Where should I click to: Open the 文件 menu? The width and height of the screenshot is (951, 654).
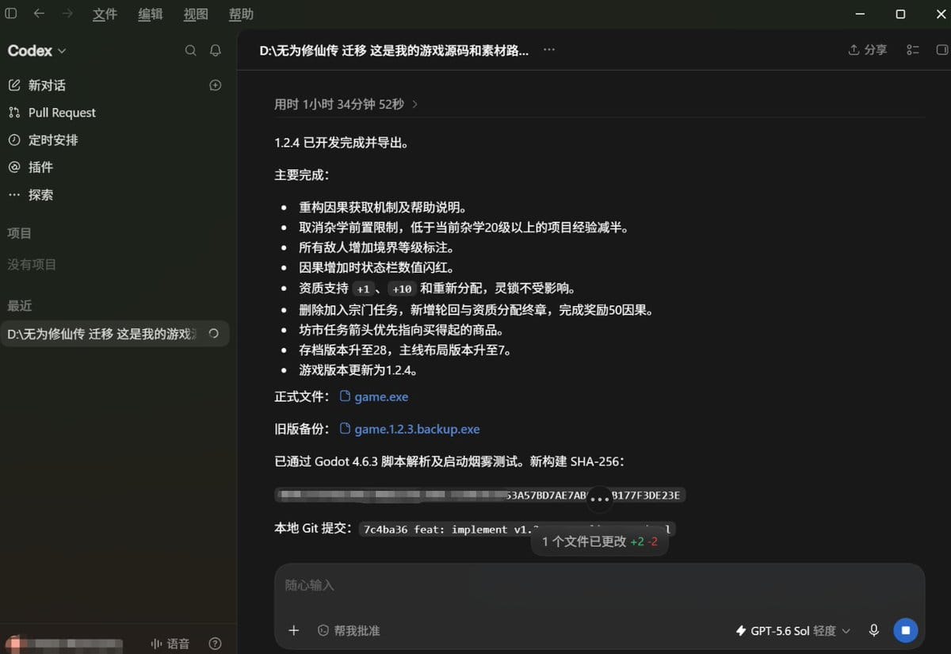tap(105, 14)
